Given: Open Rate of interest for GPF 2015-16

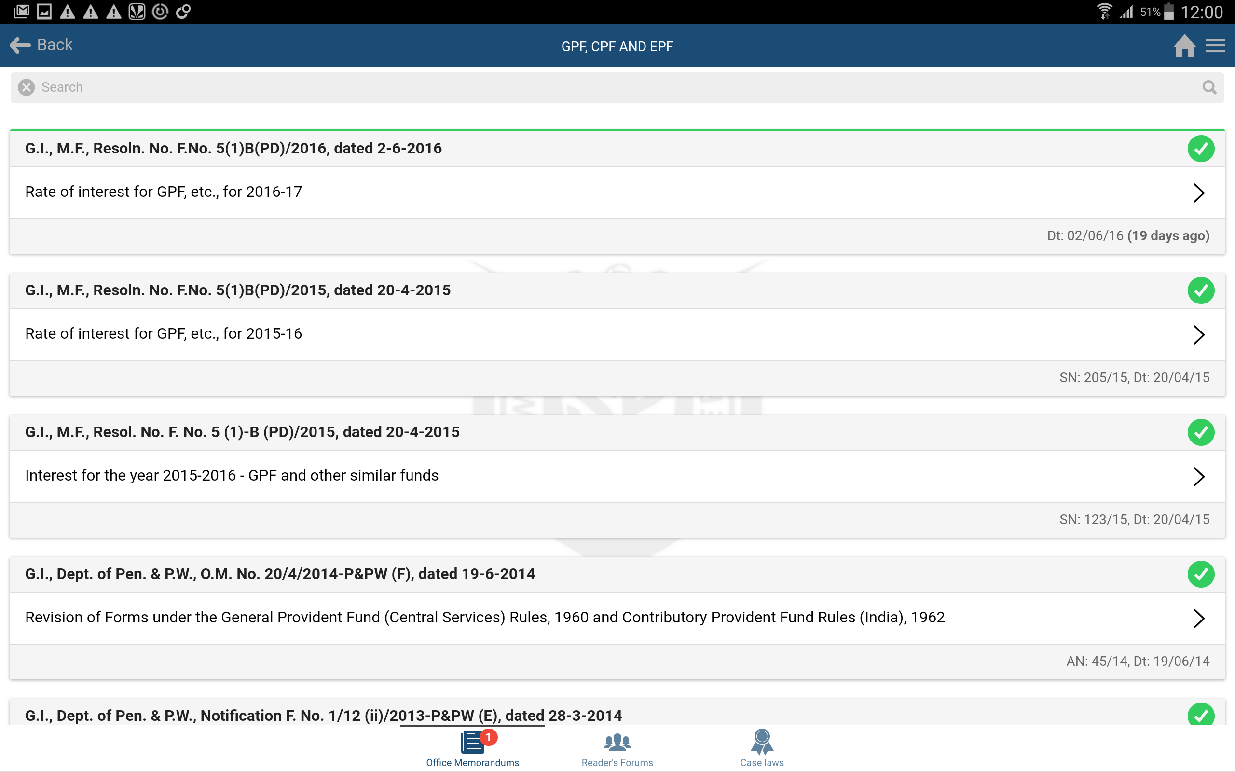Looking at the screenshot, I should click(617, 334).
